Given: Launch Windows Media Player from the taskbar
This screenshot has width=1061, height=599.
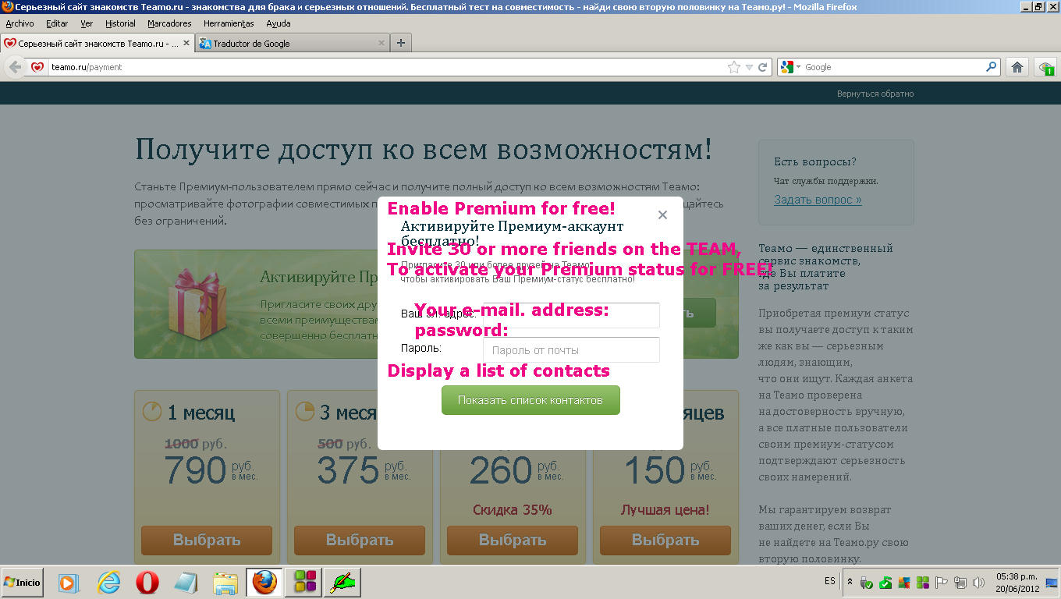Looking at the screenshot, I should (x=68, y=583).
